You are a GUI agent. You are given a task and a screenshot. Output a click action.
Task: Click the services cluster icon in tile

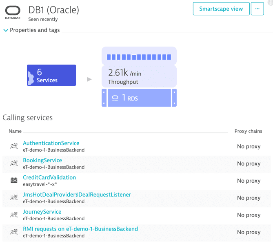(31, 78)
